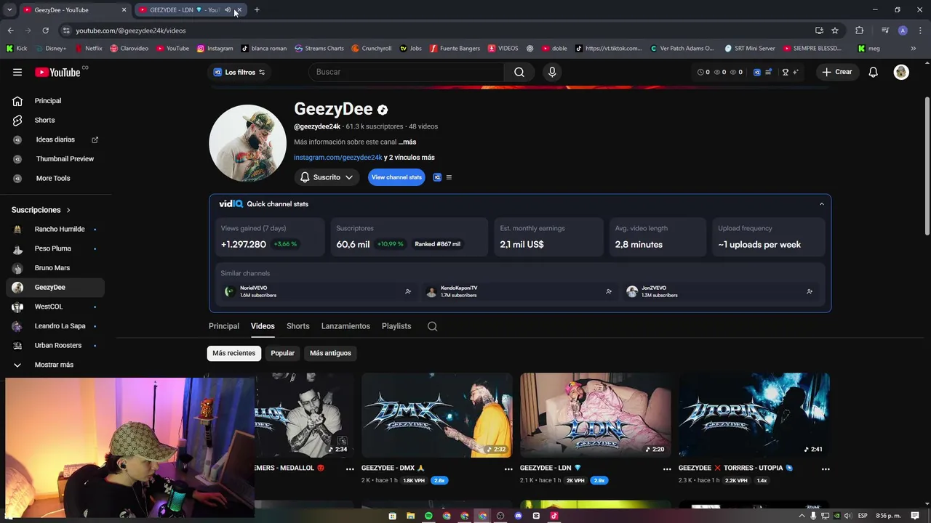This screenshot has width=931, height=523.
Task: Open the list icon beside channel stats button
Action: (x=449, y=177)
